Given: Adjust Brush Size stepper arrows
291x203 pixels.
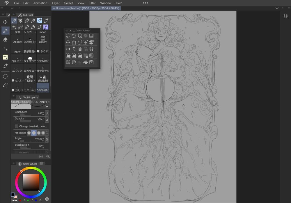Looking at the screenshot, I should tap(43, 113).
